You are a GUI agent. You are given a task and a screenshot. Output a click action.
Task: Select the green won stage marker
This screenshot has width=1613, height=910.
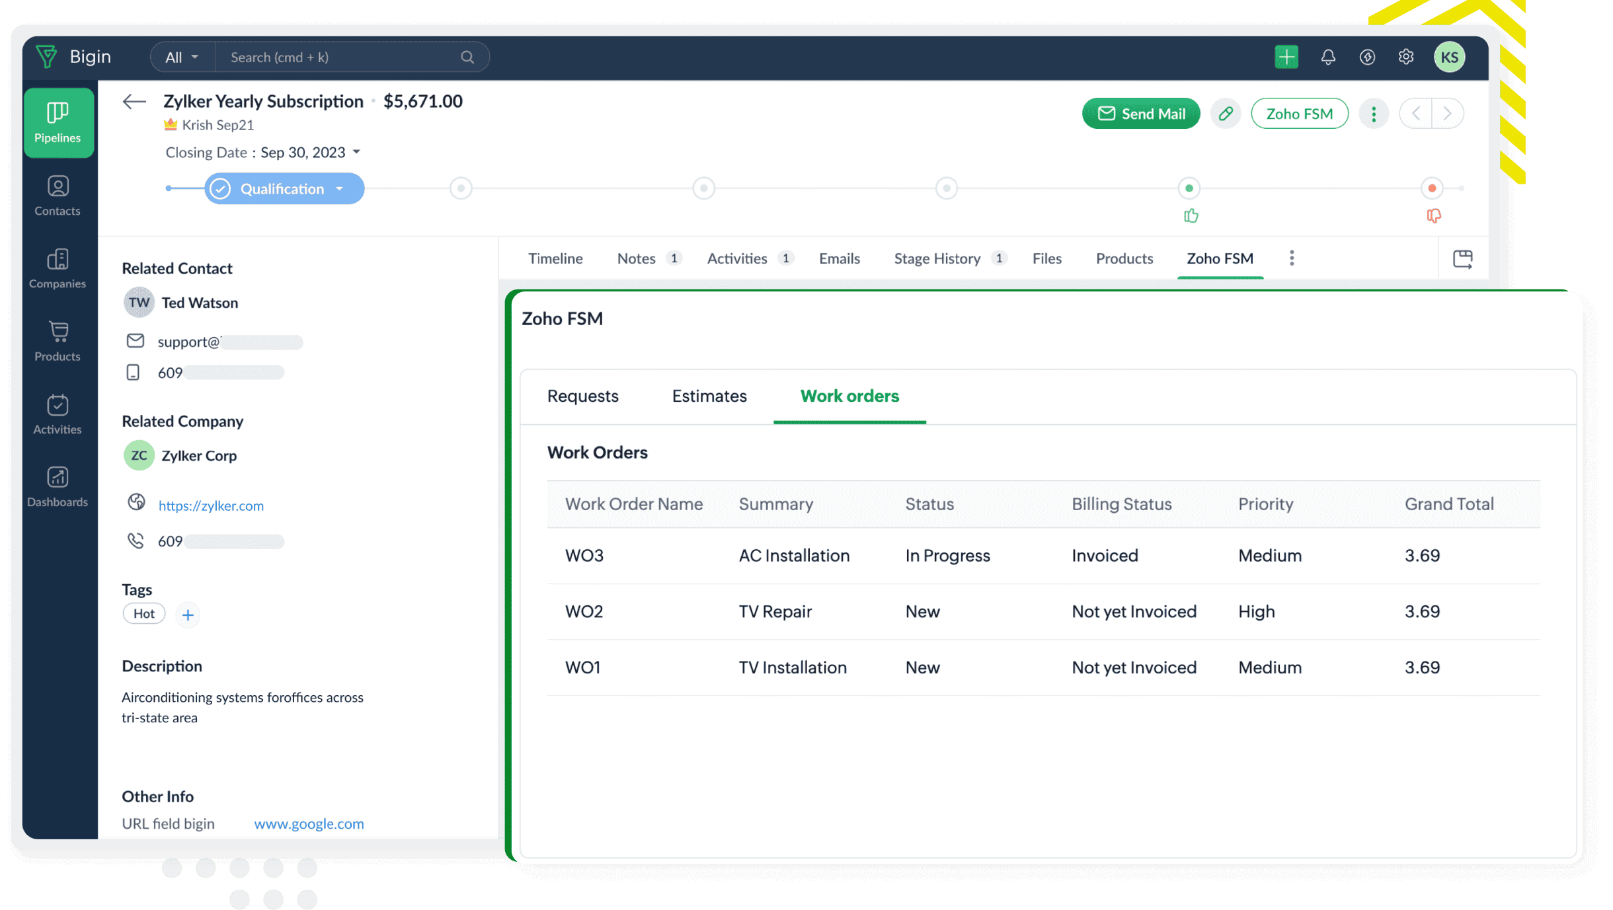(x=1189, y=188)
